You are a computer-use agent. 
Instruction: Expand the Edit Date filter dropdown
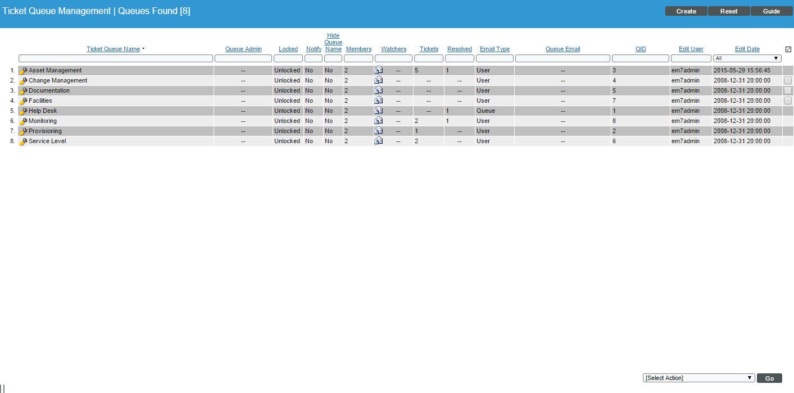(747, 58)
